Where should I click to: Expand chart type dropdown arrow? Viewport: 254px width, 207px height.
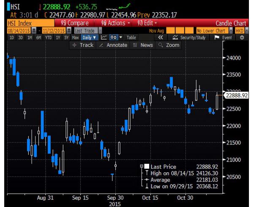(x=121, y=38)
